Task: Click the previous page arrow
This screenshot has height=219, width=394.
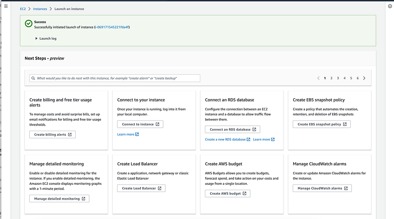Action: point(318,78)
